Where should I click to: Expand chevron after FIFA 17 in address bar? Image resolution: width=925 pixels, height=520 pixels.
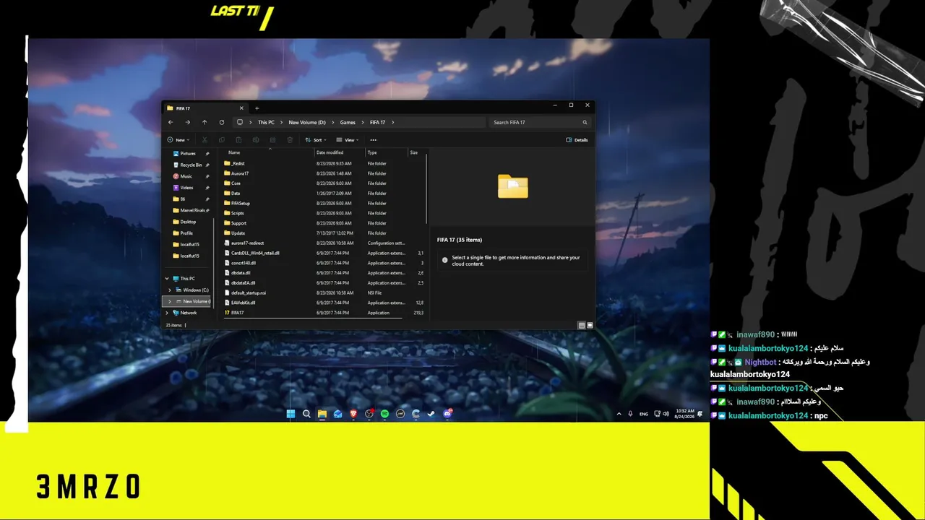[392, 122]
